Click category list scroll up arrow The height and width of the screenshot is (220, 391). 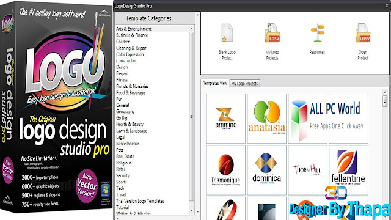click(x=191, y=29)
